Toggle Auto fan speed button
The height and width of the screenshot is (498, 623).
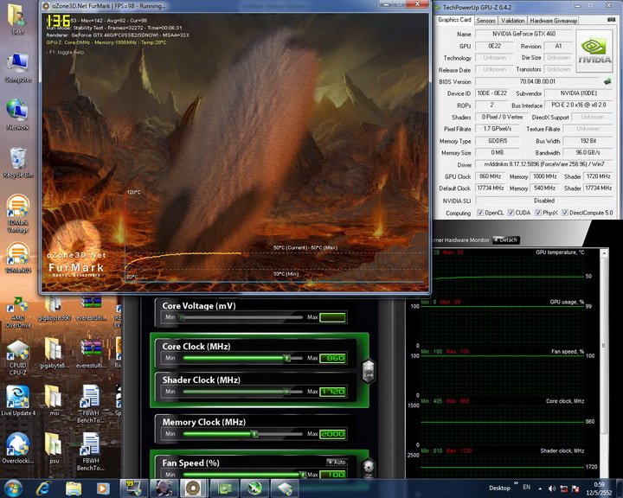337,463
